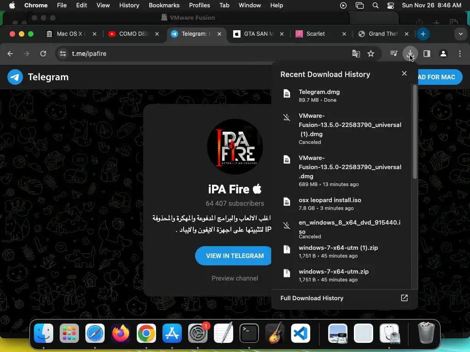Screen dimensions: 470x352
Task: Click the windows-7-x64-utm.zip file icon
Action: [287, 273]
